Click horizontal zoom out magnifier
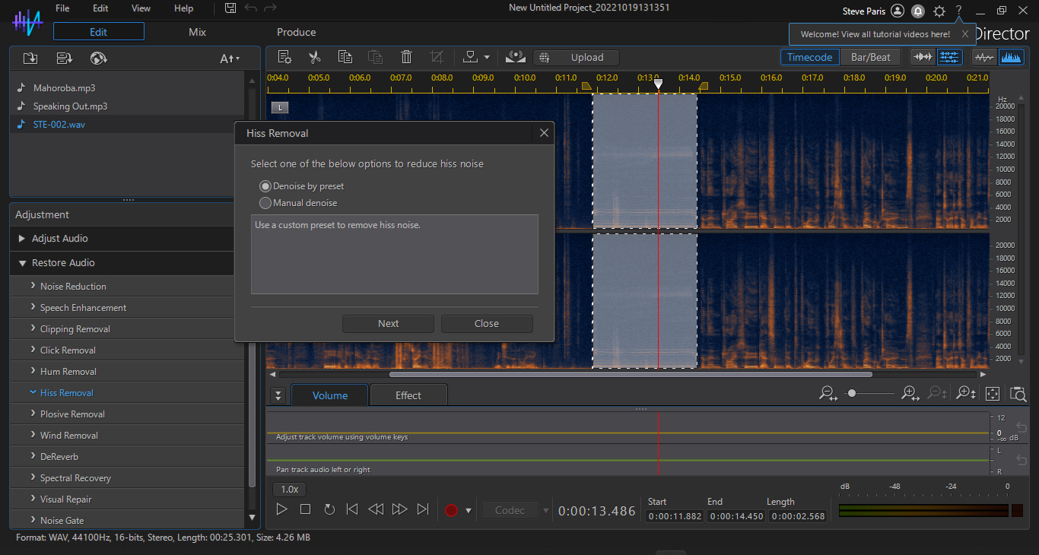1039x555 pixels. [x=828, y=393]
